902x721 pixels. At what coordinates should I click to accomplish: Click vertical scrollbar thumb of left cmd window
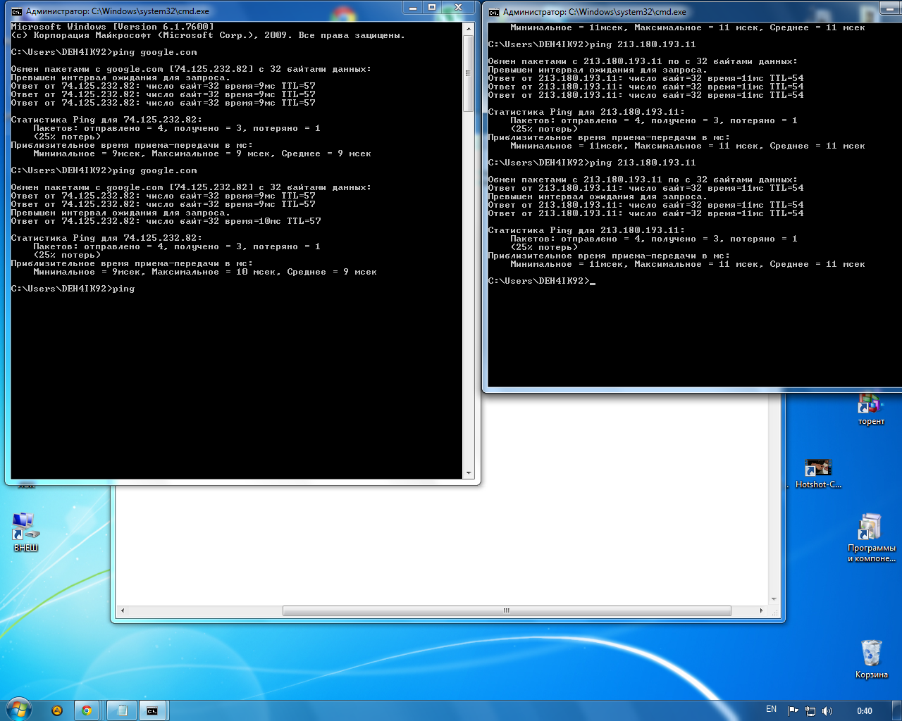469,73
